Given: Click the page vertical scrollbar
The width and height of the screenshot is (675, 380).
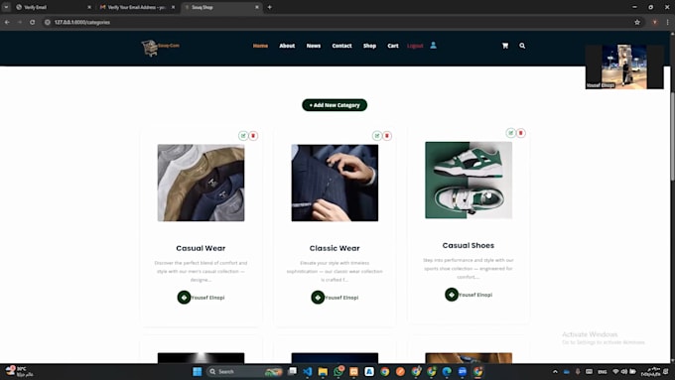Looking at the screenshot, I should point(672,137).
